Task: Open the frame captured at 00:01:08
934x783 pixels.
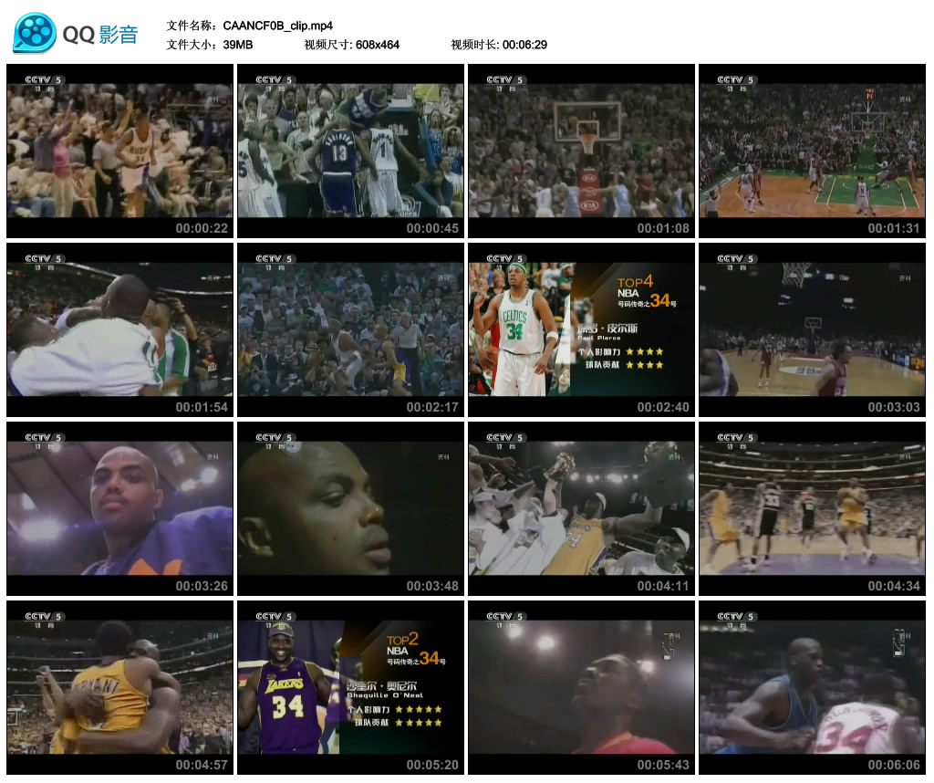Action: point(581,151)
